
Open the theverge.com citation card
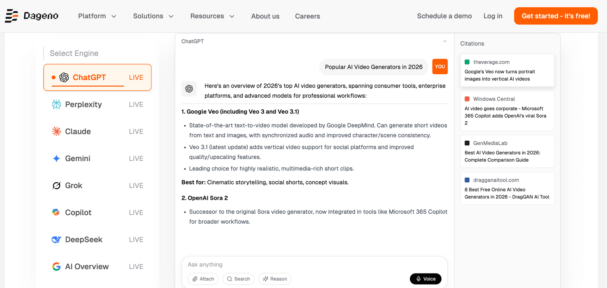click(507, 70)
